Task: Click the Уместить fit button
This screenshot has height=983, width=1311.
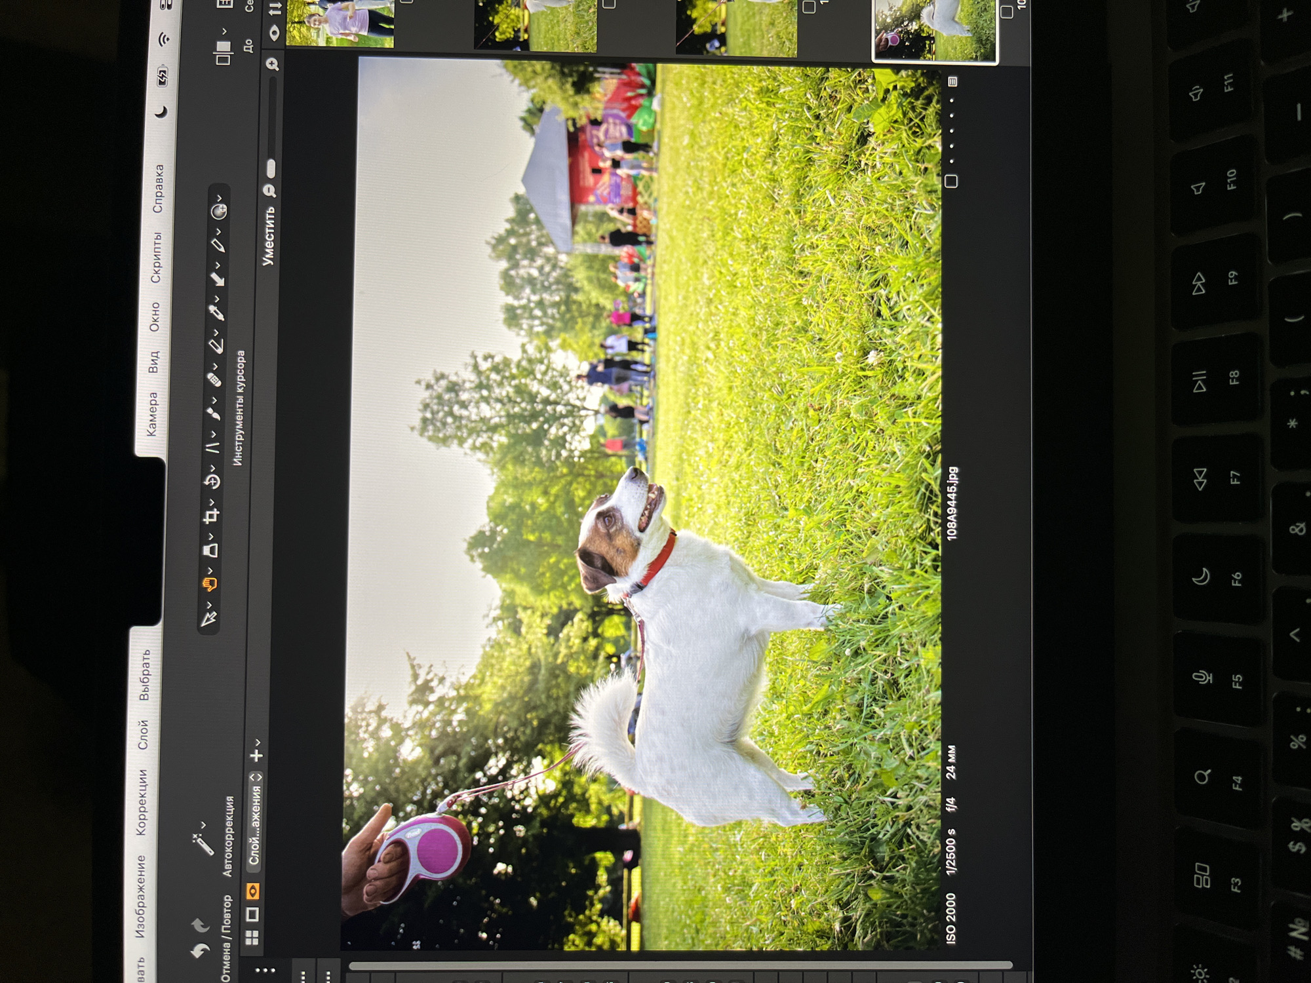Action: 268,235
